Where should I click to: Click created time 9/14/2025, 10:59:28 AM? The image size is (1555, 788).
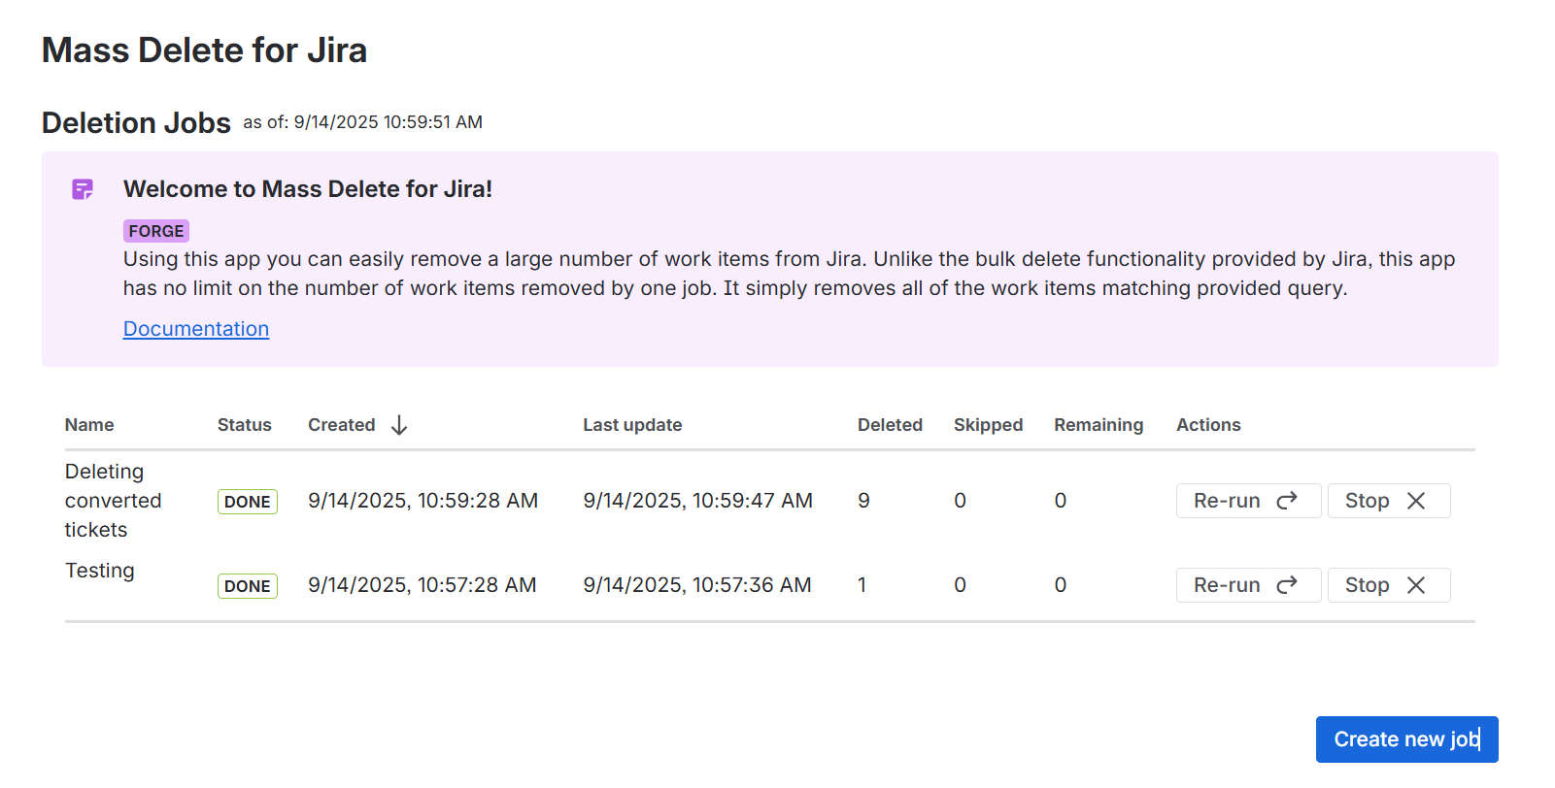click(423, 501)
